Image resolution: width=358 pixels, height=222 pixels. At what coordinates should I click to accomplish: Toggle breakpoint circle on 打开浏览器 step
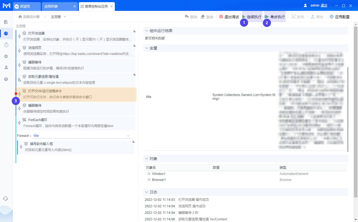pos(19,36)
